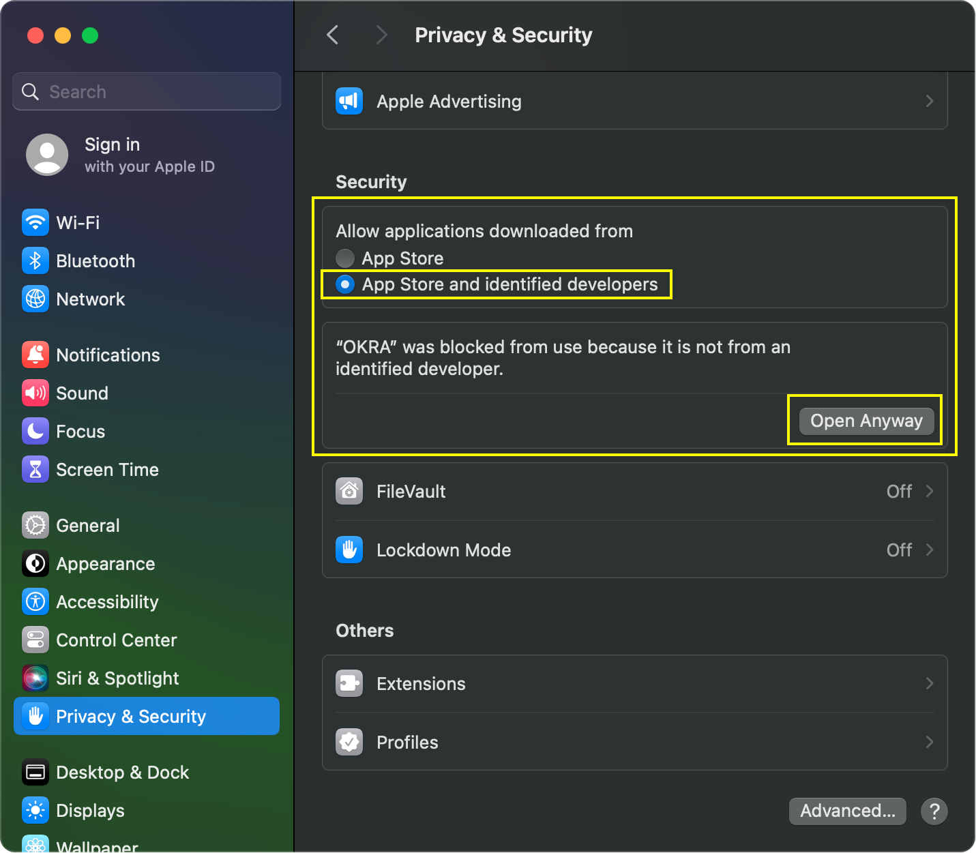Open Advanced security options
The image size is (976, 853).
pyautogui.click(x=848, y=811)
